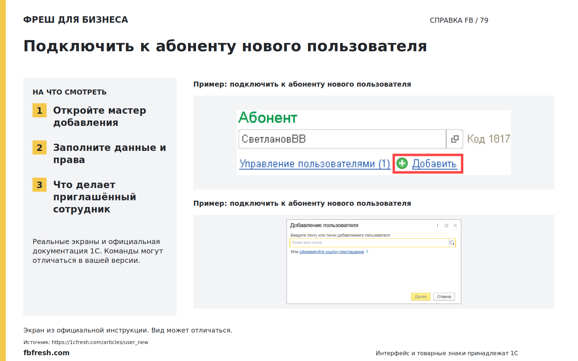Click step Откройте мастер добавления
Viewport: 578px width, 361px height.
[99, 116]
